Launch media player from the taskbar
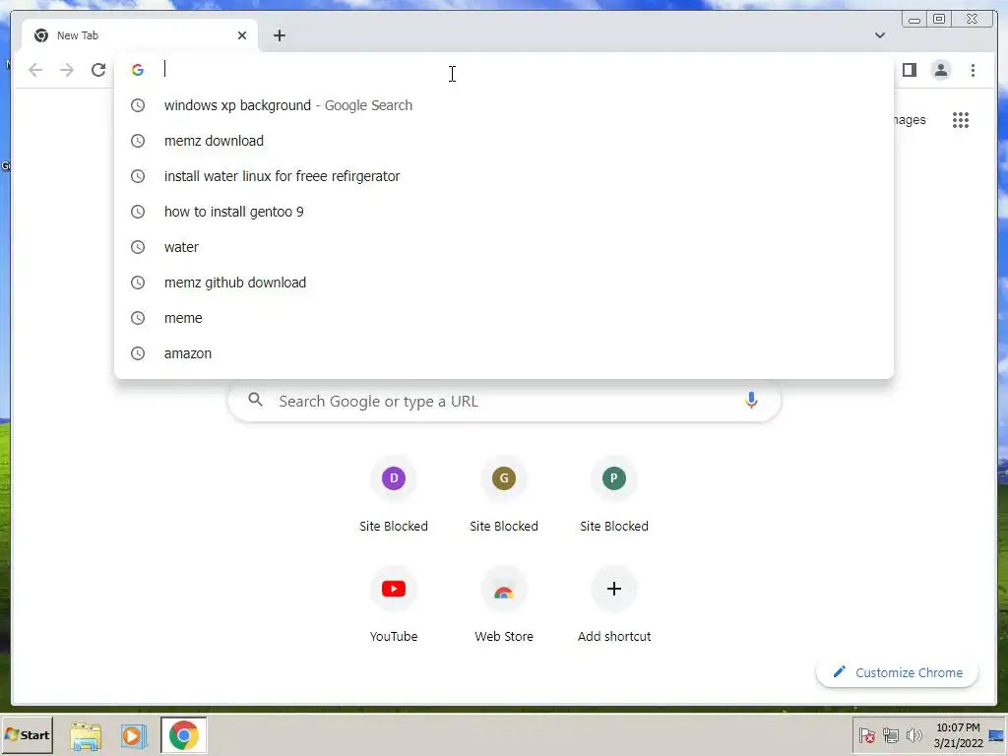Image resolution: width=1008 pixels, height=756 pixels. coord(134,735)
